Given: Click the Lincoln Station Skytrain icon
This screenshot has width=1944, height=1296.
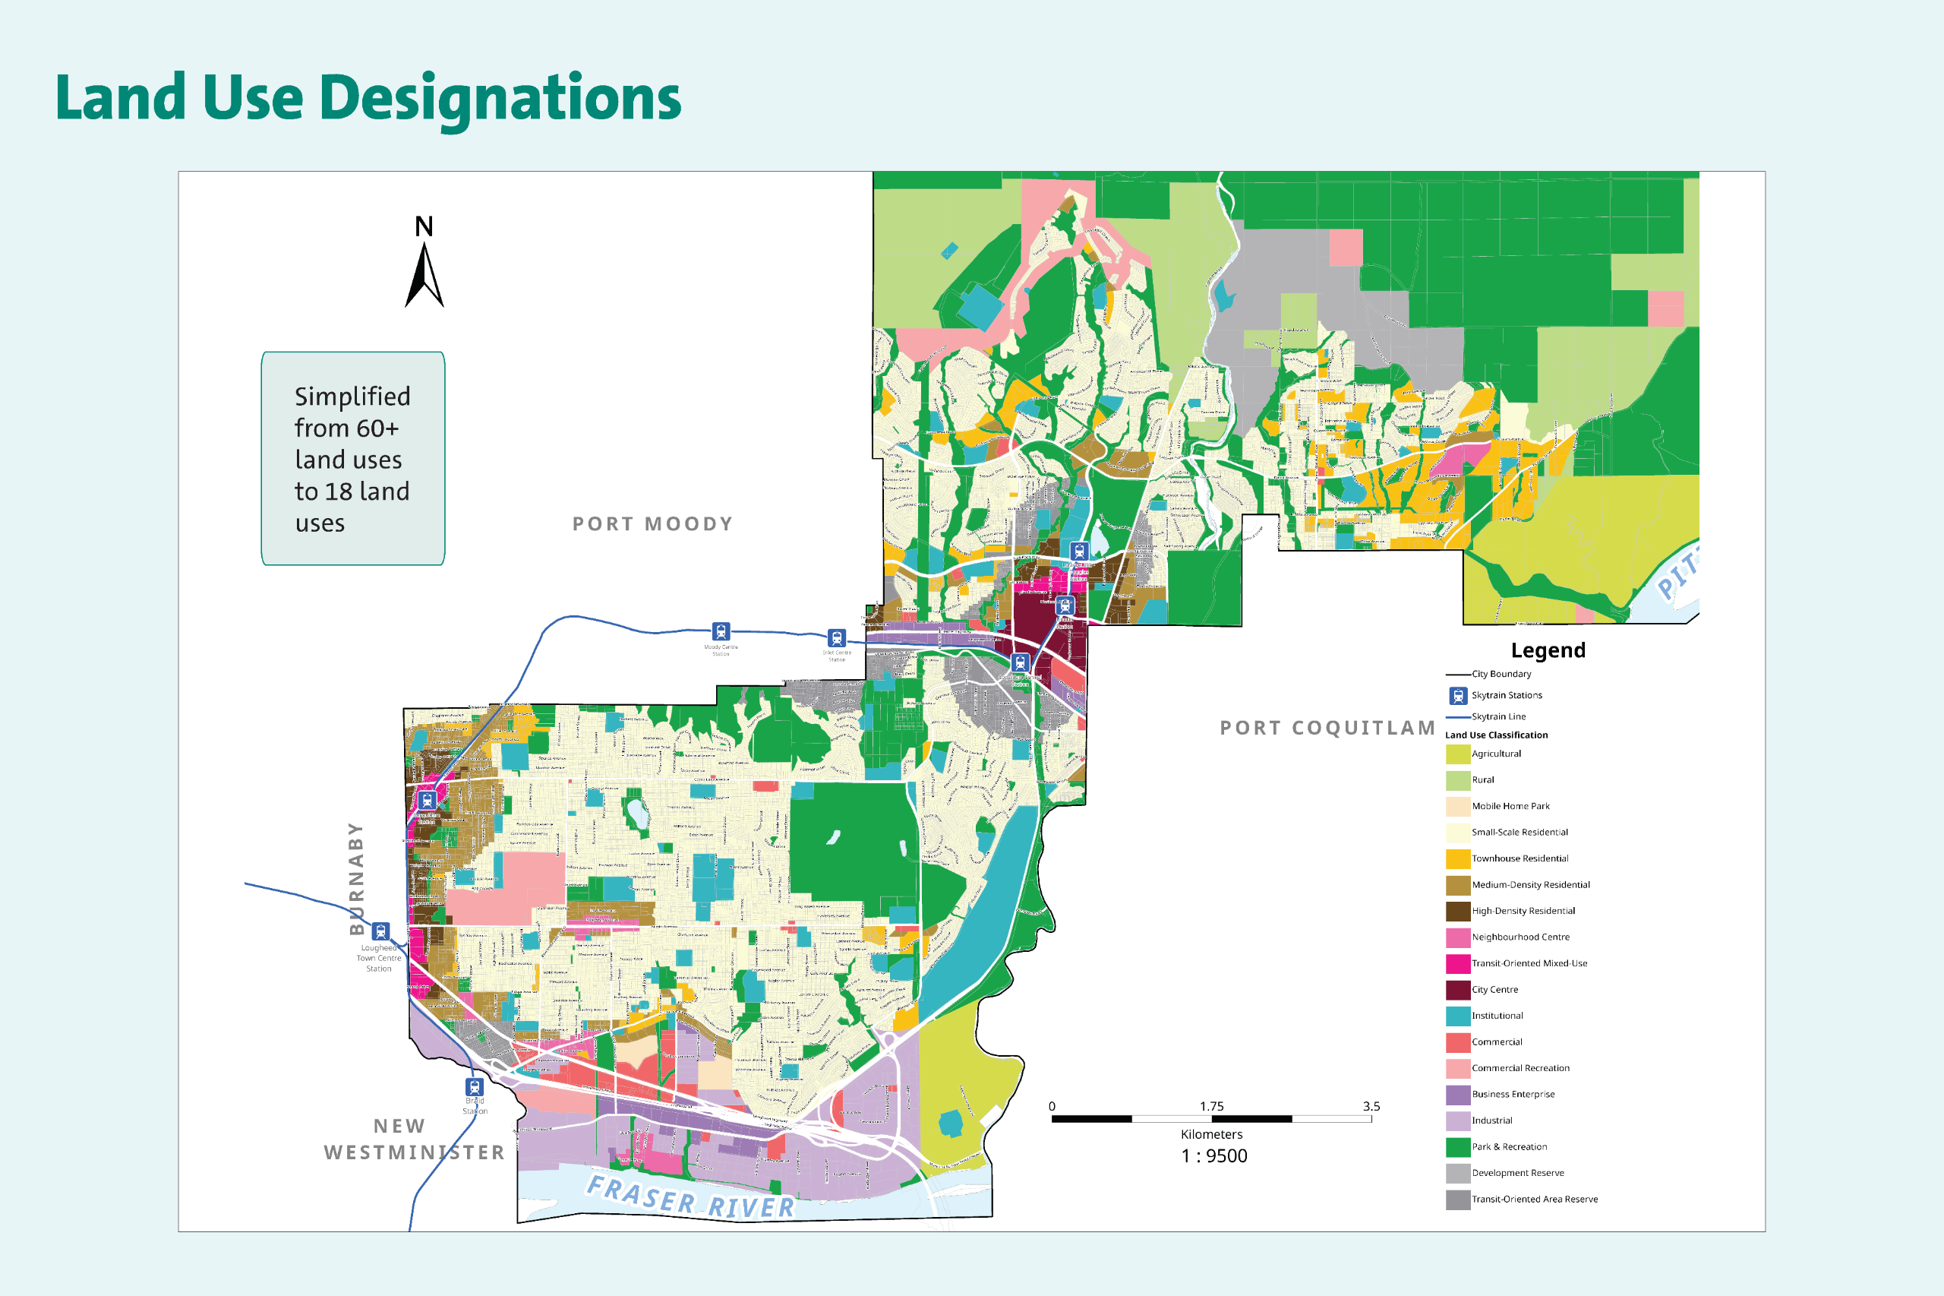Looking at the screenshot, I should 1065,606.
